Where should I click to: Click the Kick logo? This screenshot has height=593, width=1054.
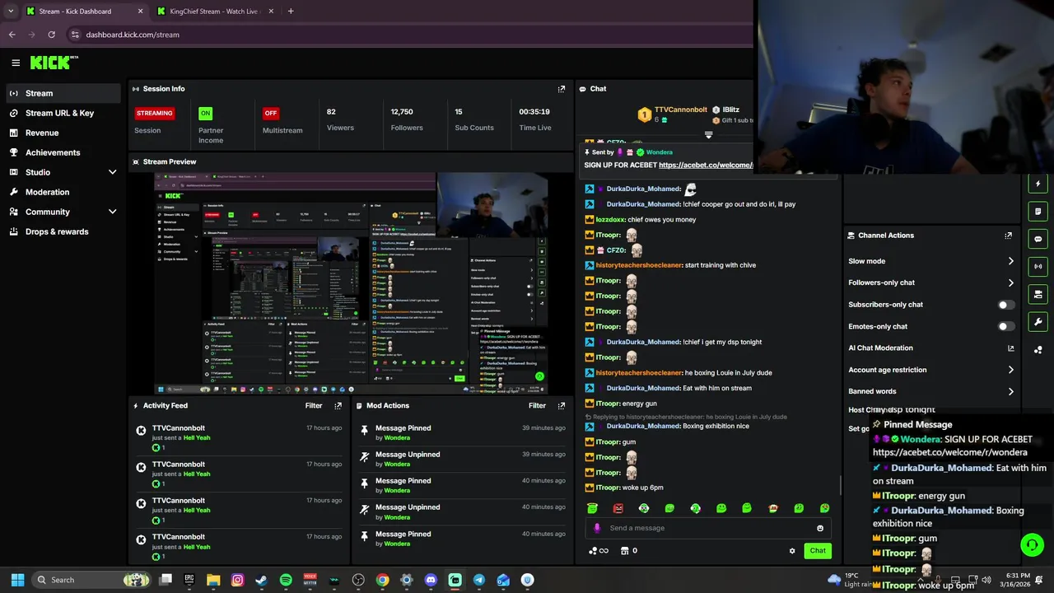click(x=53, y=63)
